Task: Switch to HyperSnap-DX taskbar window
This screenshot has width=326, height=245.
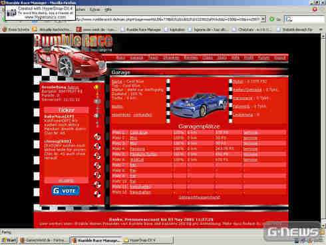Action: (x=148, y=240)
